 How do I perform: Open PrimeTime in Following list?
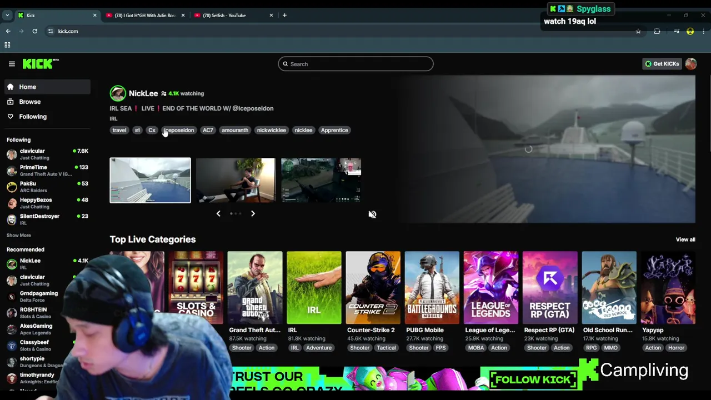[47, 171]
